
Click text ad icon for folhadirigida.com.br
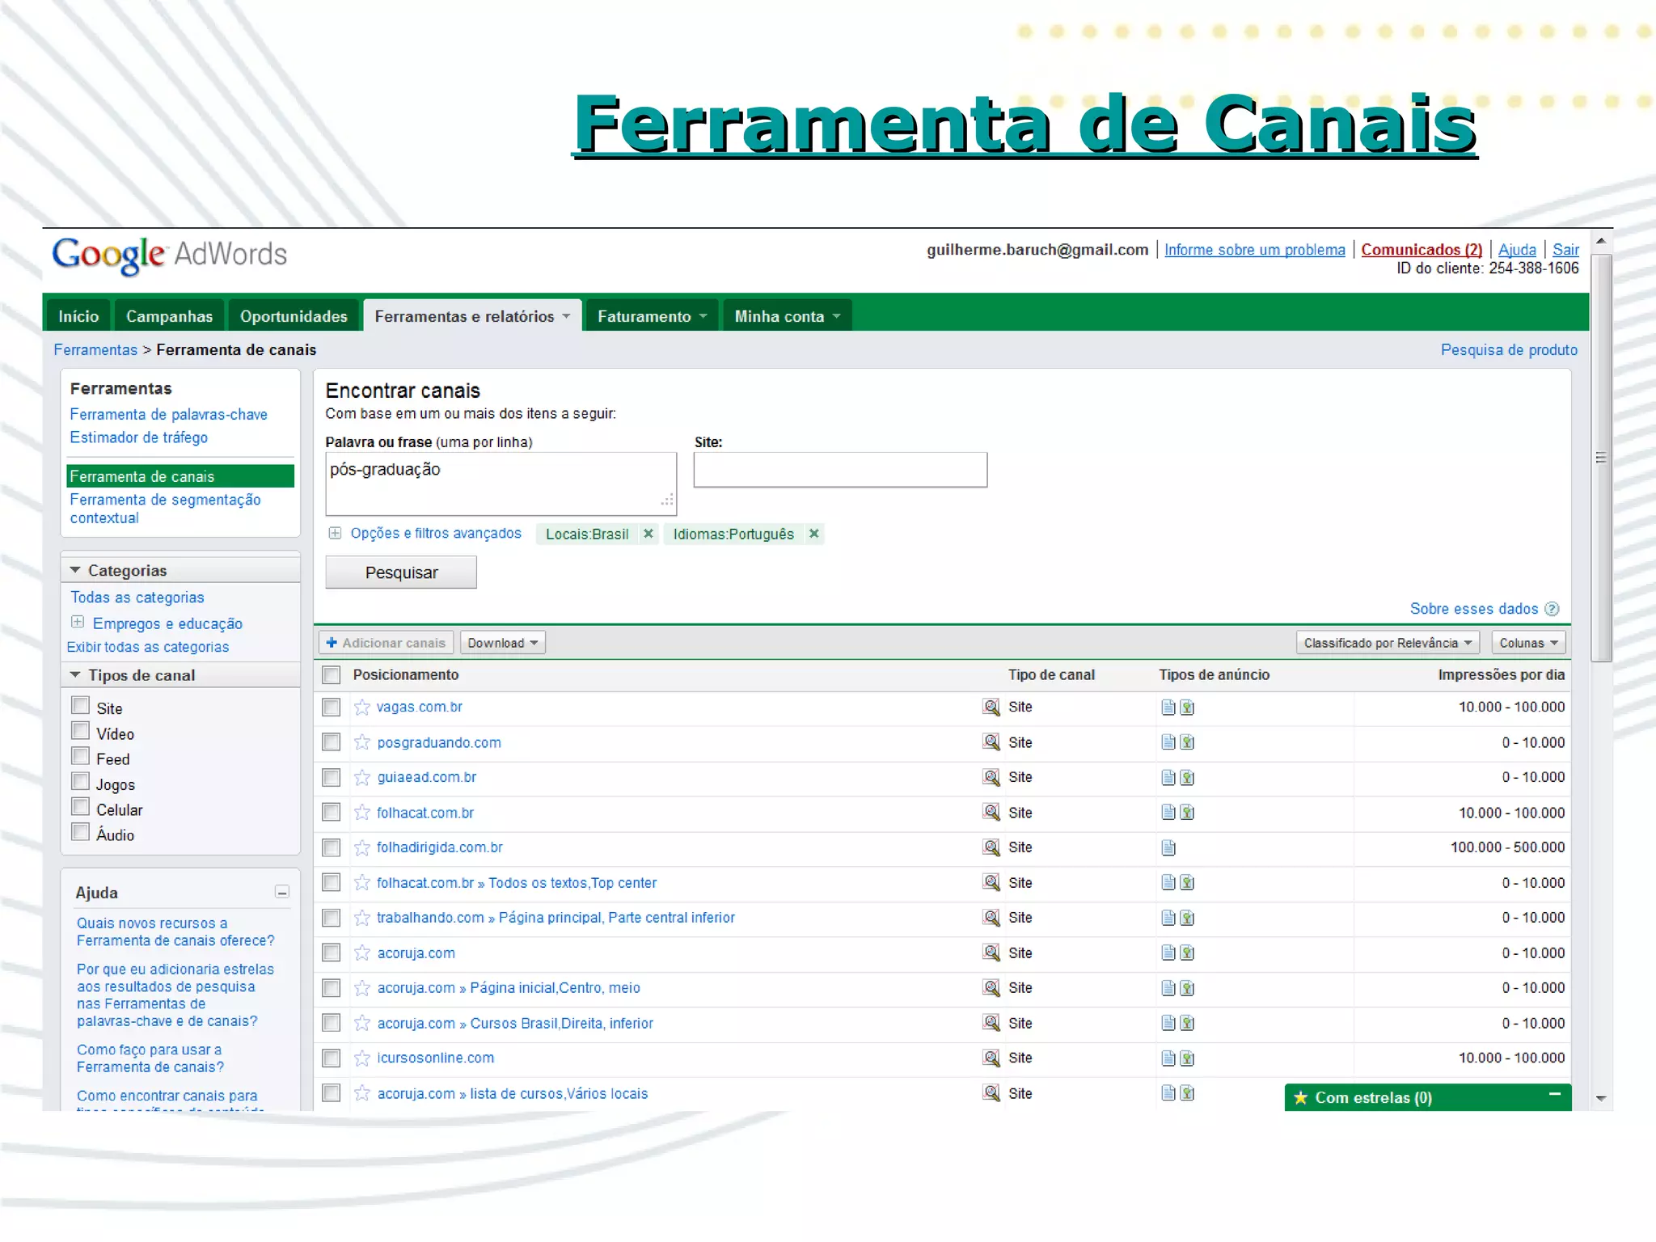1168,847
